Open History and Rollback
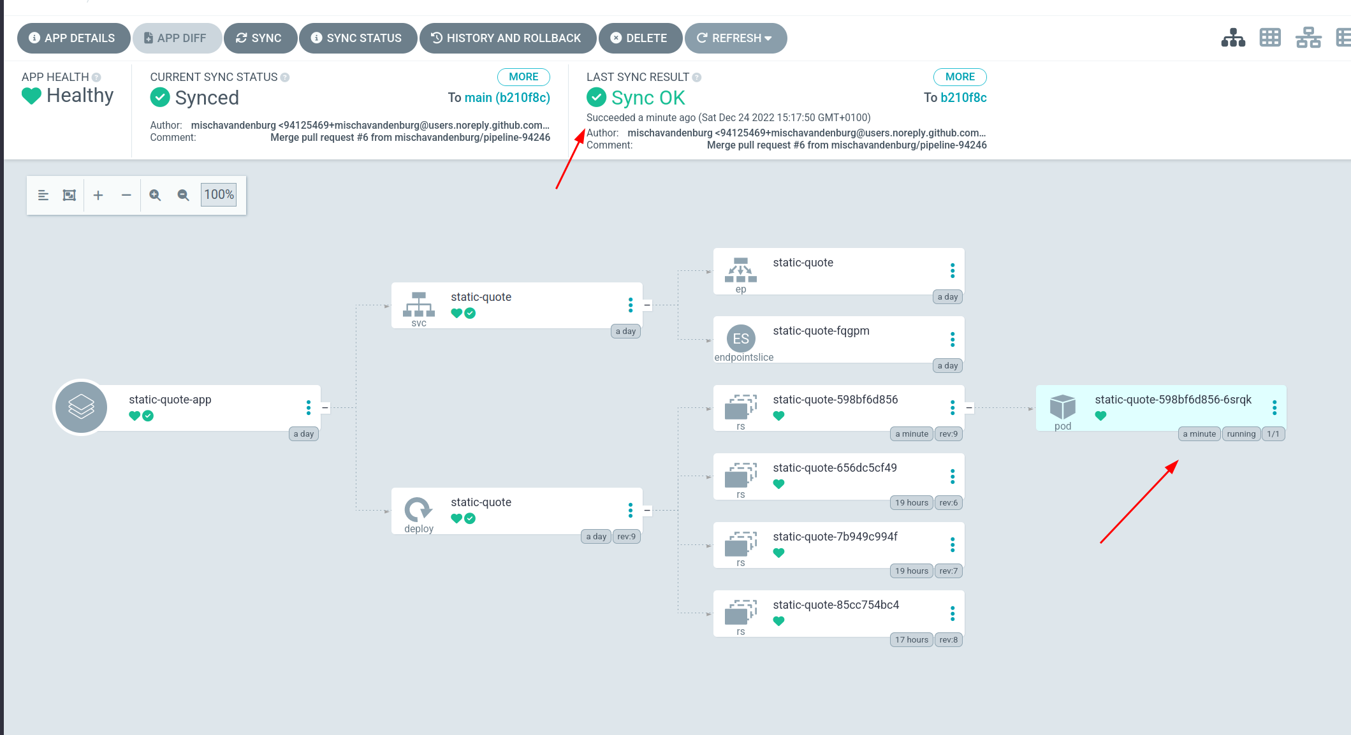This screenshot has width=1351, height=735. [x=507, y=38]
